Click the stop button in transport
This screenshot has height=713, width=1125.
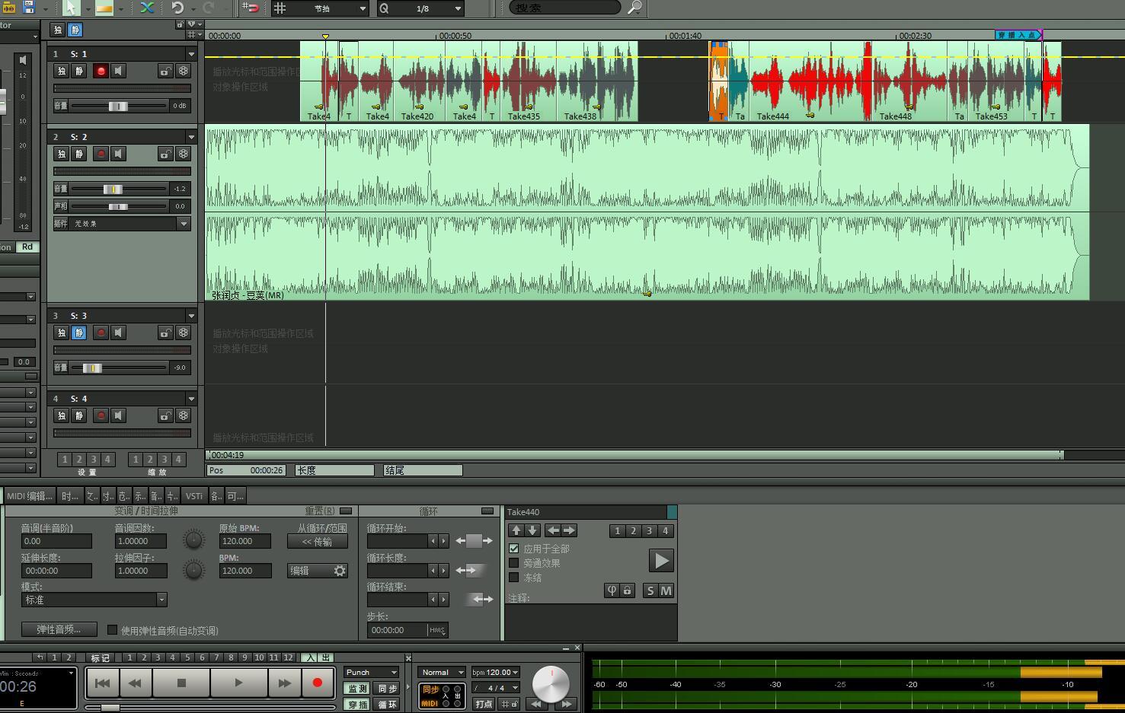tap(181, 683)
